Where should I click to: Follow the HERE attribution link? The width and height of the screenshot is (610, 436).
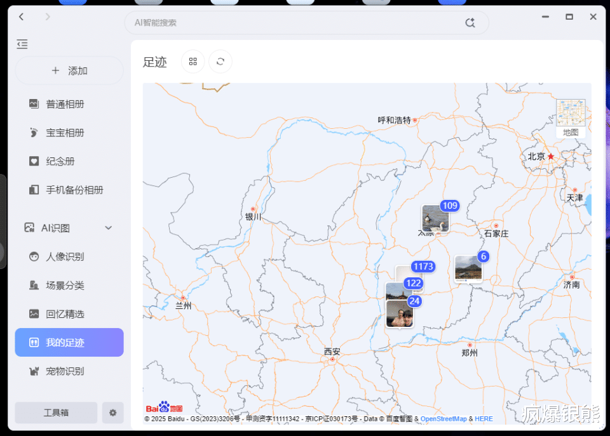(x=484, y=419)
